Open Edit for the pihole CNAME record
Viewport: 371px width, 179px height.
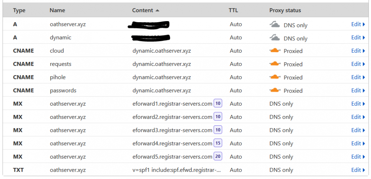tap(358, 77)
